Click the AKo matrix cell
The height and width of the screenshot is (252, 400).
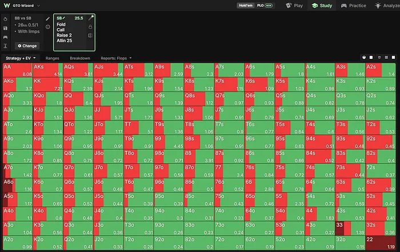point(18,85)
